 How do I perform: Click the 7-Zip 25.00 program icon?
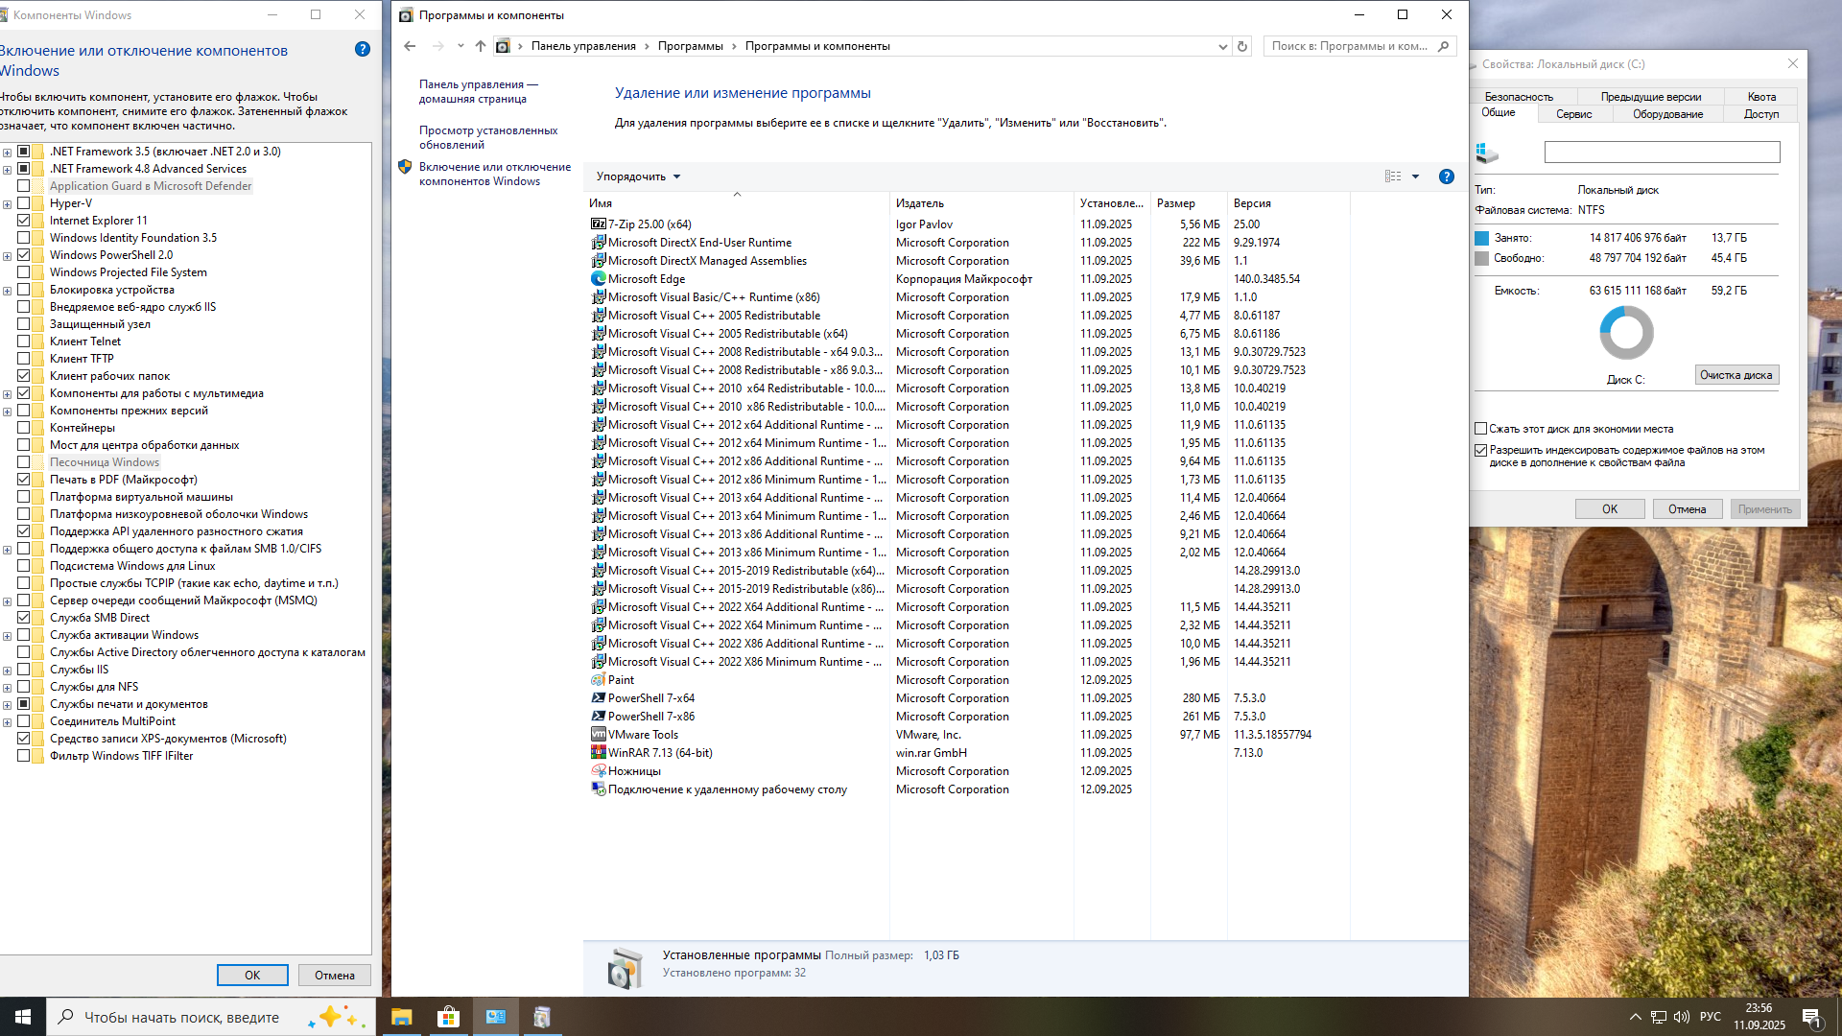(599, 224)
